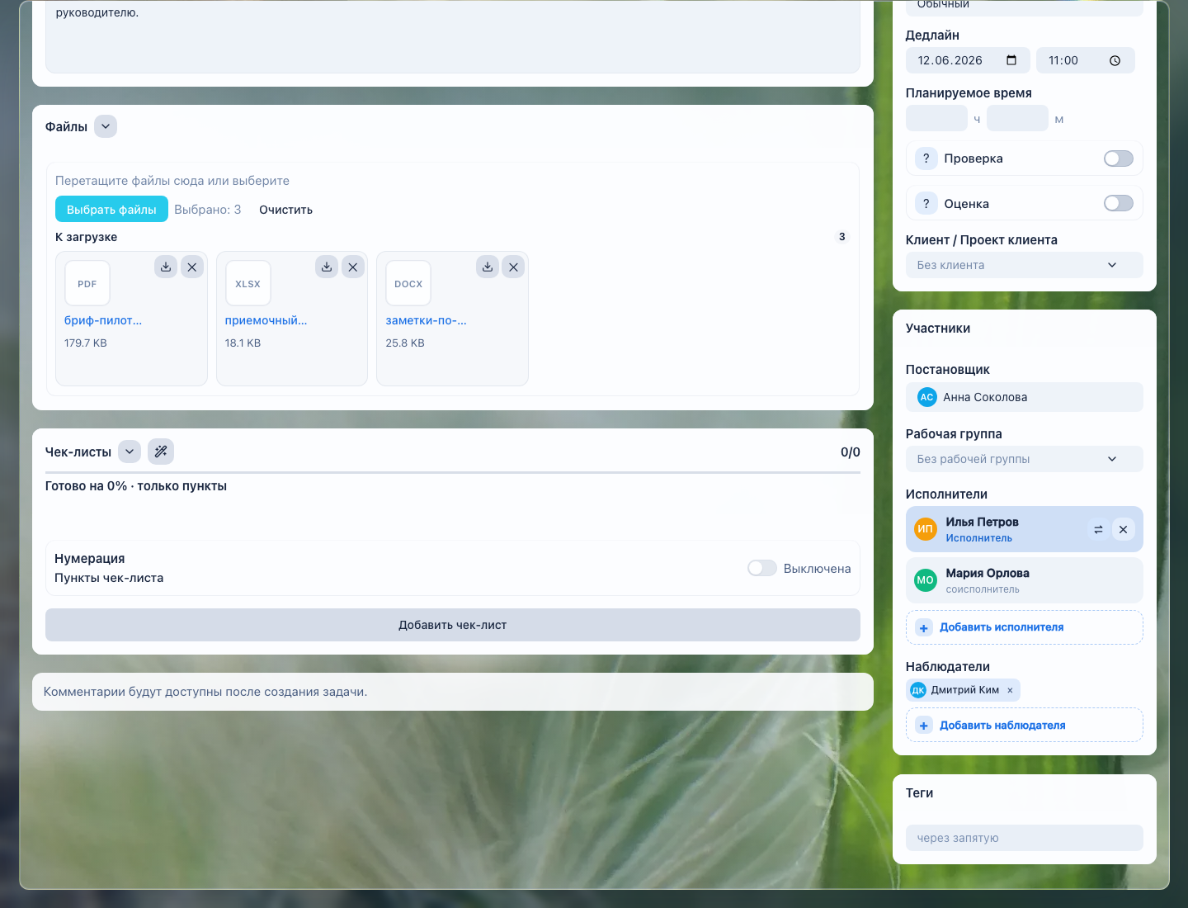Screen dimensions: 1188x908
Task: Focus the Теги input field
Action: [1025, 838]
